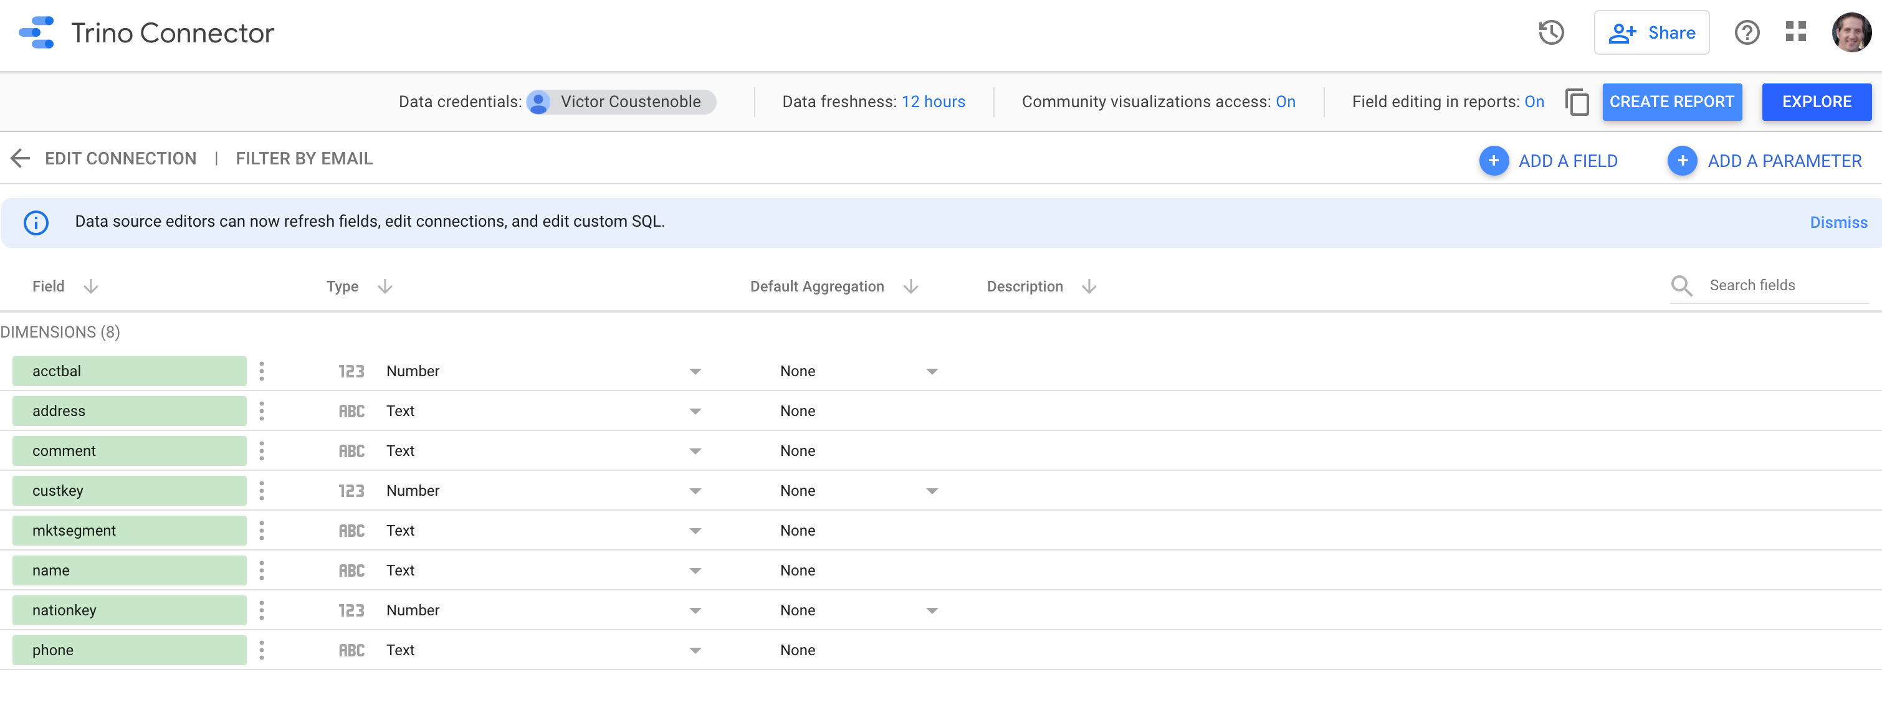Click the back arrow beside Edit Connection
Image resolution: width=1882 pixels, height=705 pixels.
coord(21,158)
